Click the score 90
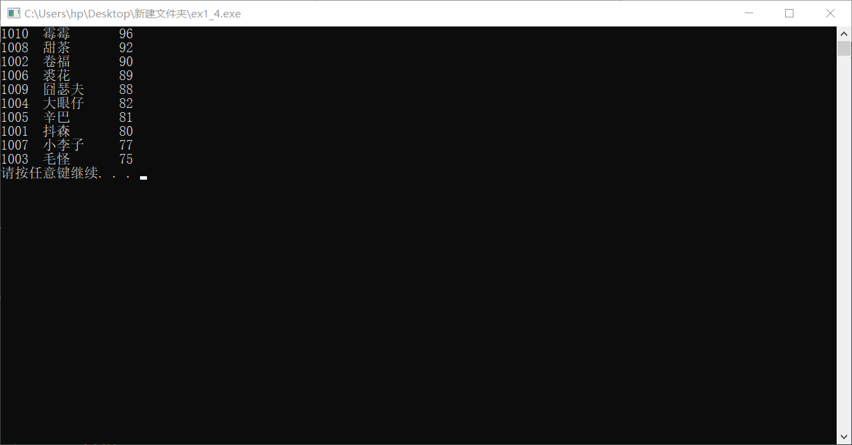 (x=126, y=61)
